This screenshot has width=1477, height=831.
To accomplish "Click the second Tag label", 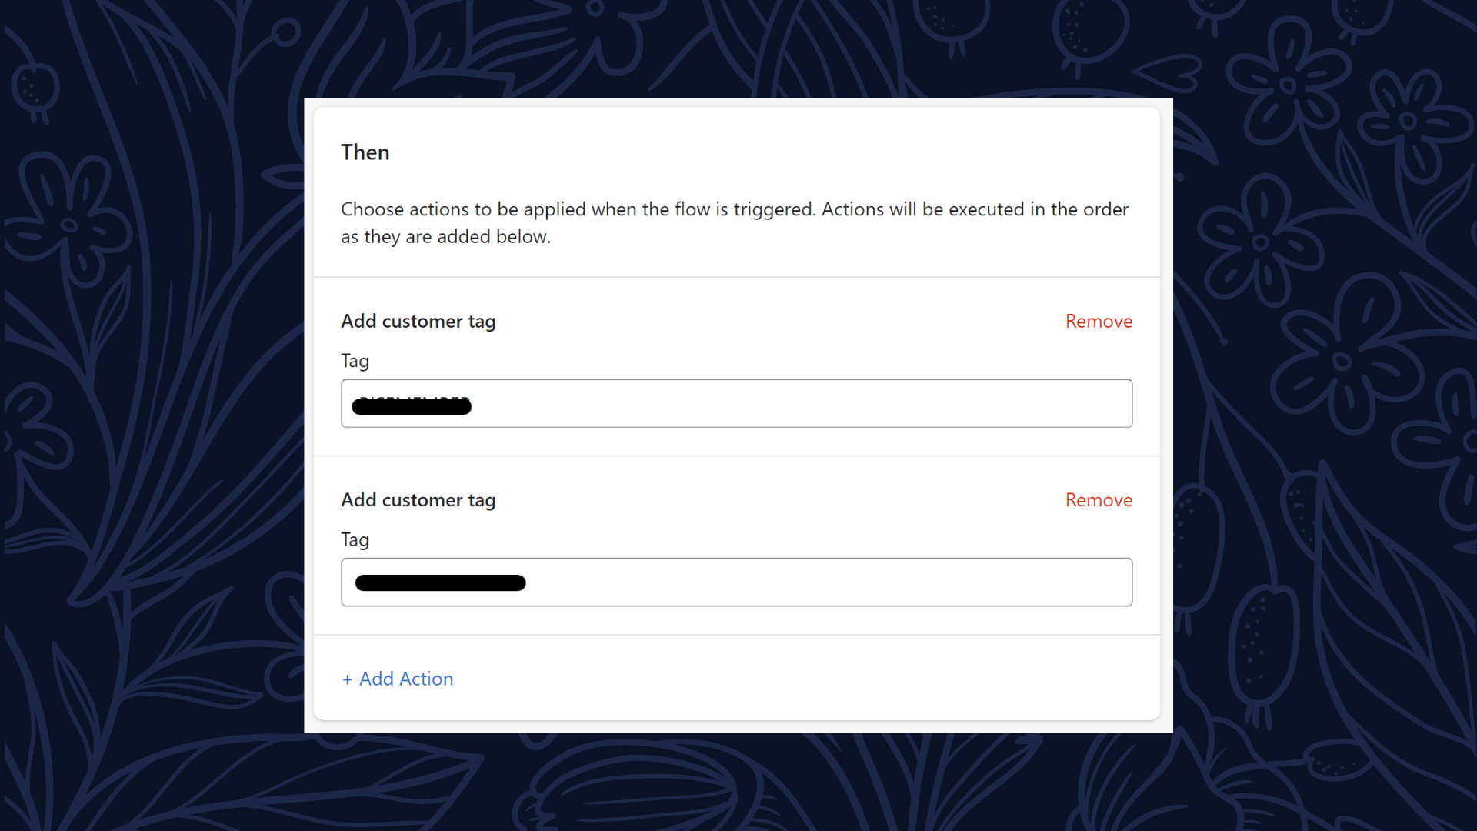I will pos(355,540).
